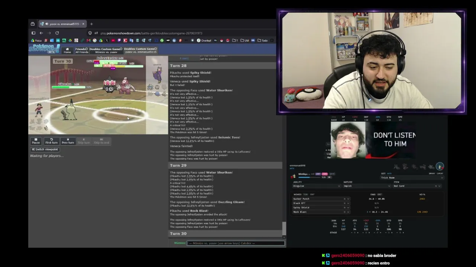The height and width of the screenshot is (267, 476).
Task: Toggle the browser sidebar icon
Action: pos(33,33)
